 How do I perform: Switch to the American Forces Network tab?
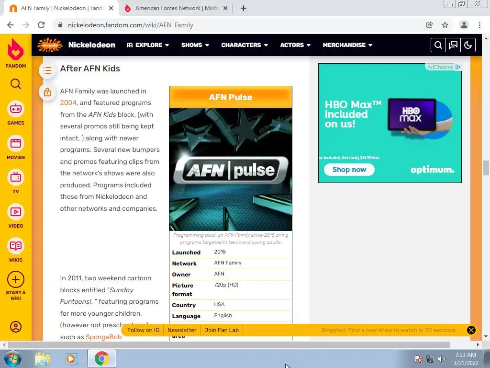tap(176, 9)
